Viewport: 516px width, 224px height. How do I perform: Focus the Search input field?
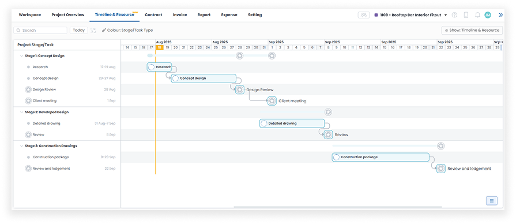point(40,30)
